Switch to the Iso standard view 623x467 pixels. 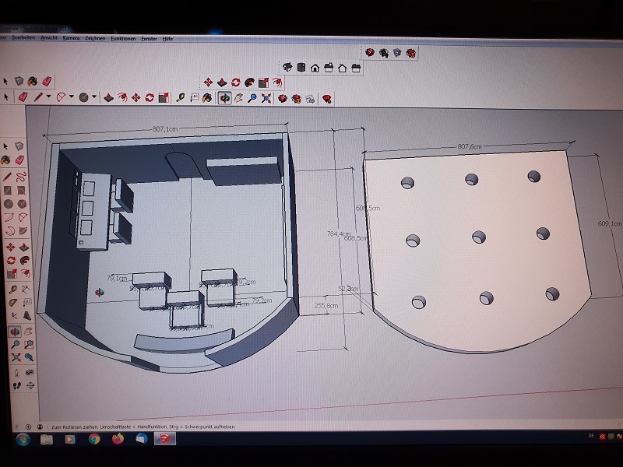click(x=287, y=68)
